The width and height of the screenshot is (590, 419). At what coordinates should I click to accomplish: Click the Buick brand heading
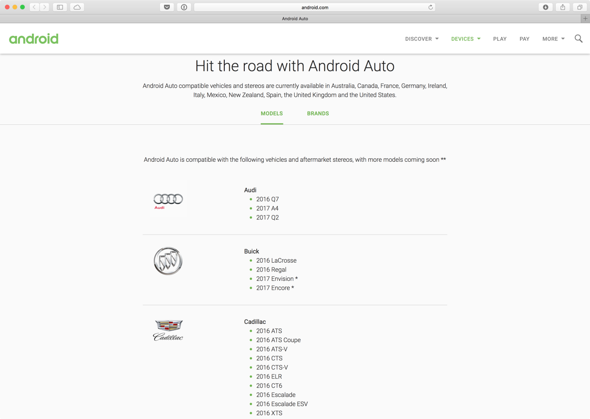coord(251,251)
